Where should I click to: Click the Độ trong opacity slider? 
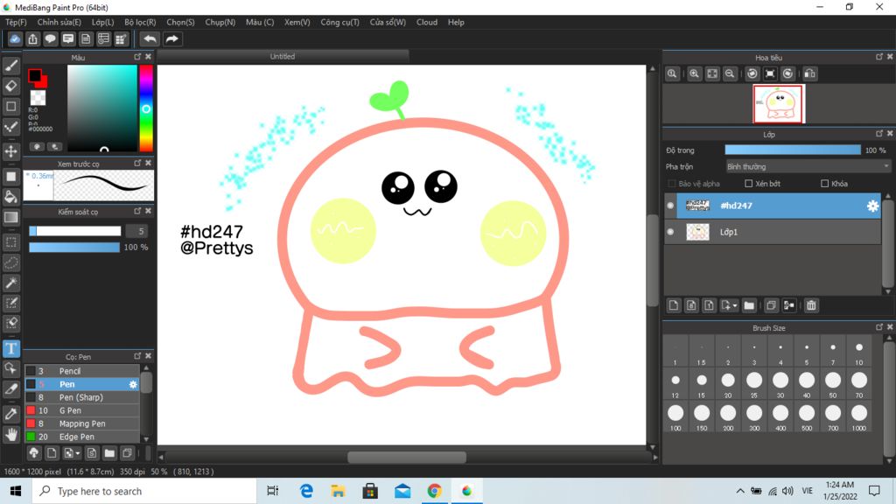click(793, 150)
